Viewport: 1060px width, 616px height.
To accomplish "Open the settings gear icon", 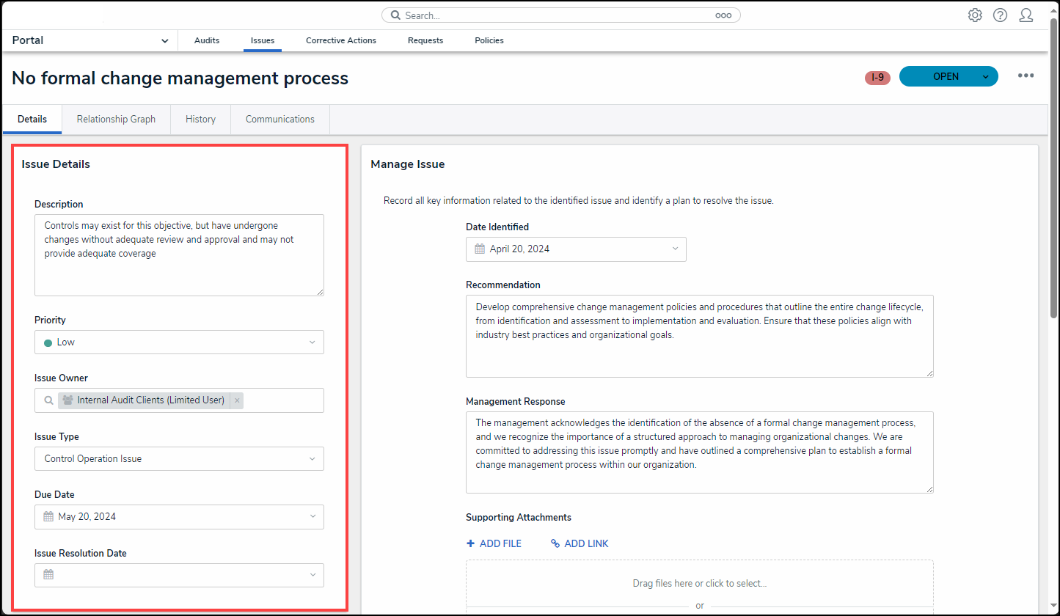I will [975, 15].
